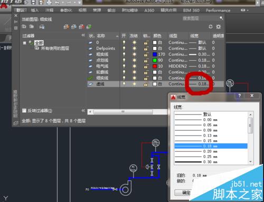264x202 pixels.
Task: Open the 输出 ribbon tab
Action: [111, 11]
